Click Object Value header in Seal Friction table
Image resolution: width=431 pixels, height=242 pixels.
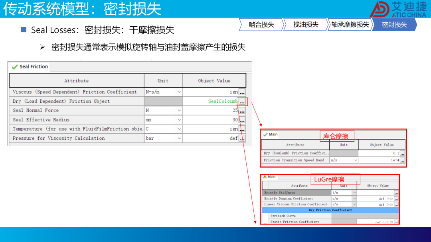click(214, 81)
